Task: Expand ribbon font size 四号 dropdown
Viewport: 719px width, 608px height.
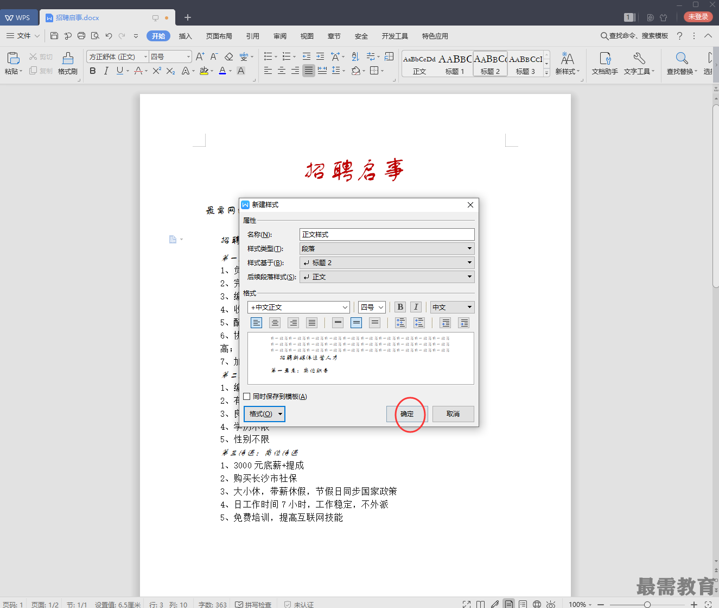Action: point(188,57)
